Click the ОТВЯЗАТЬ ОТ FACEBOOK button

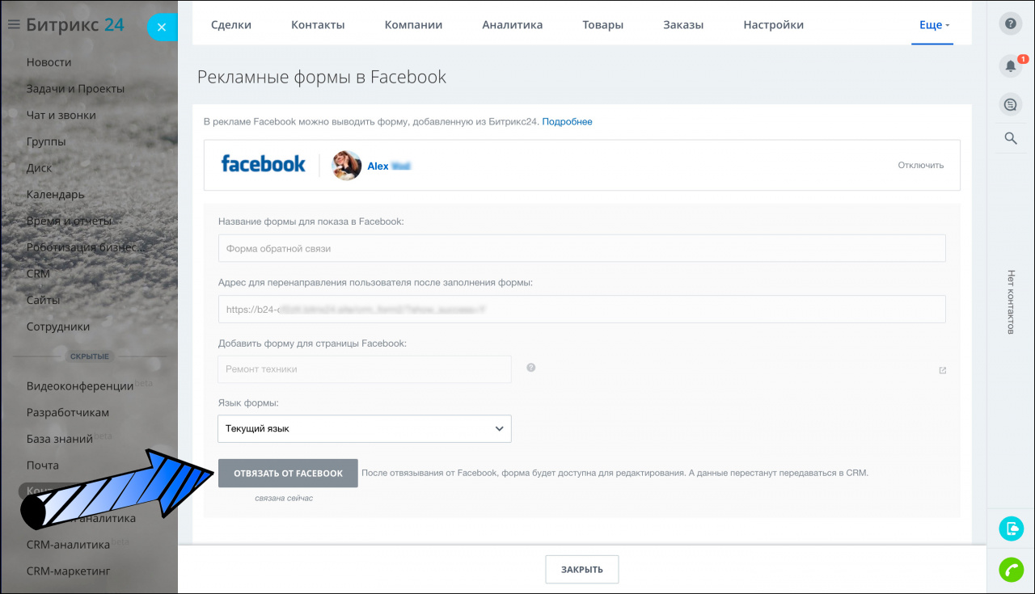[288, 473]
